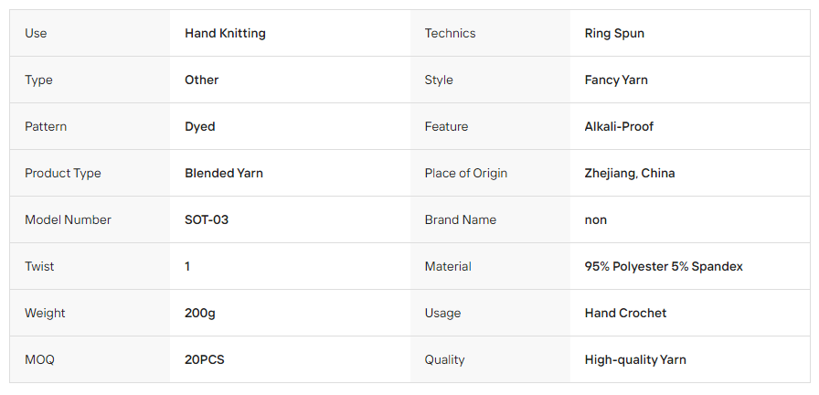Select the Material label
This screenshot has height=395, width=819.
(x=448, y=266)
